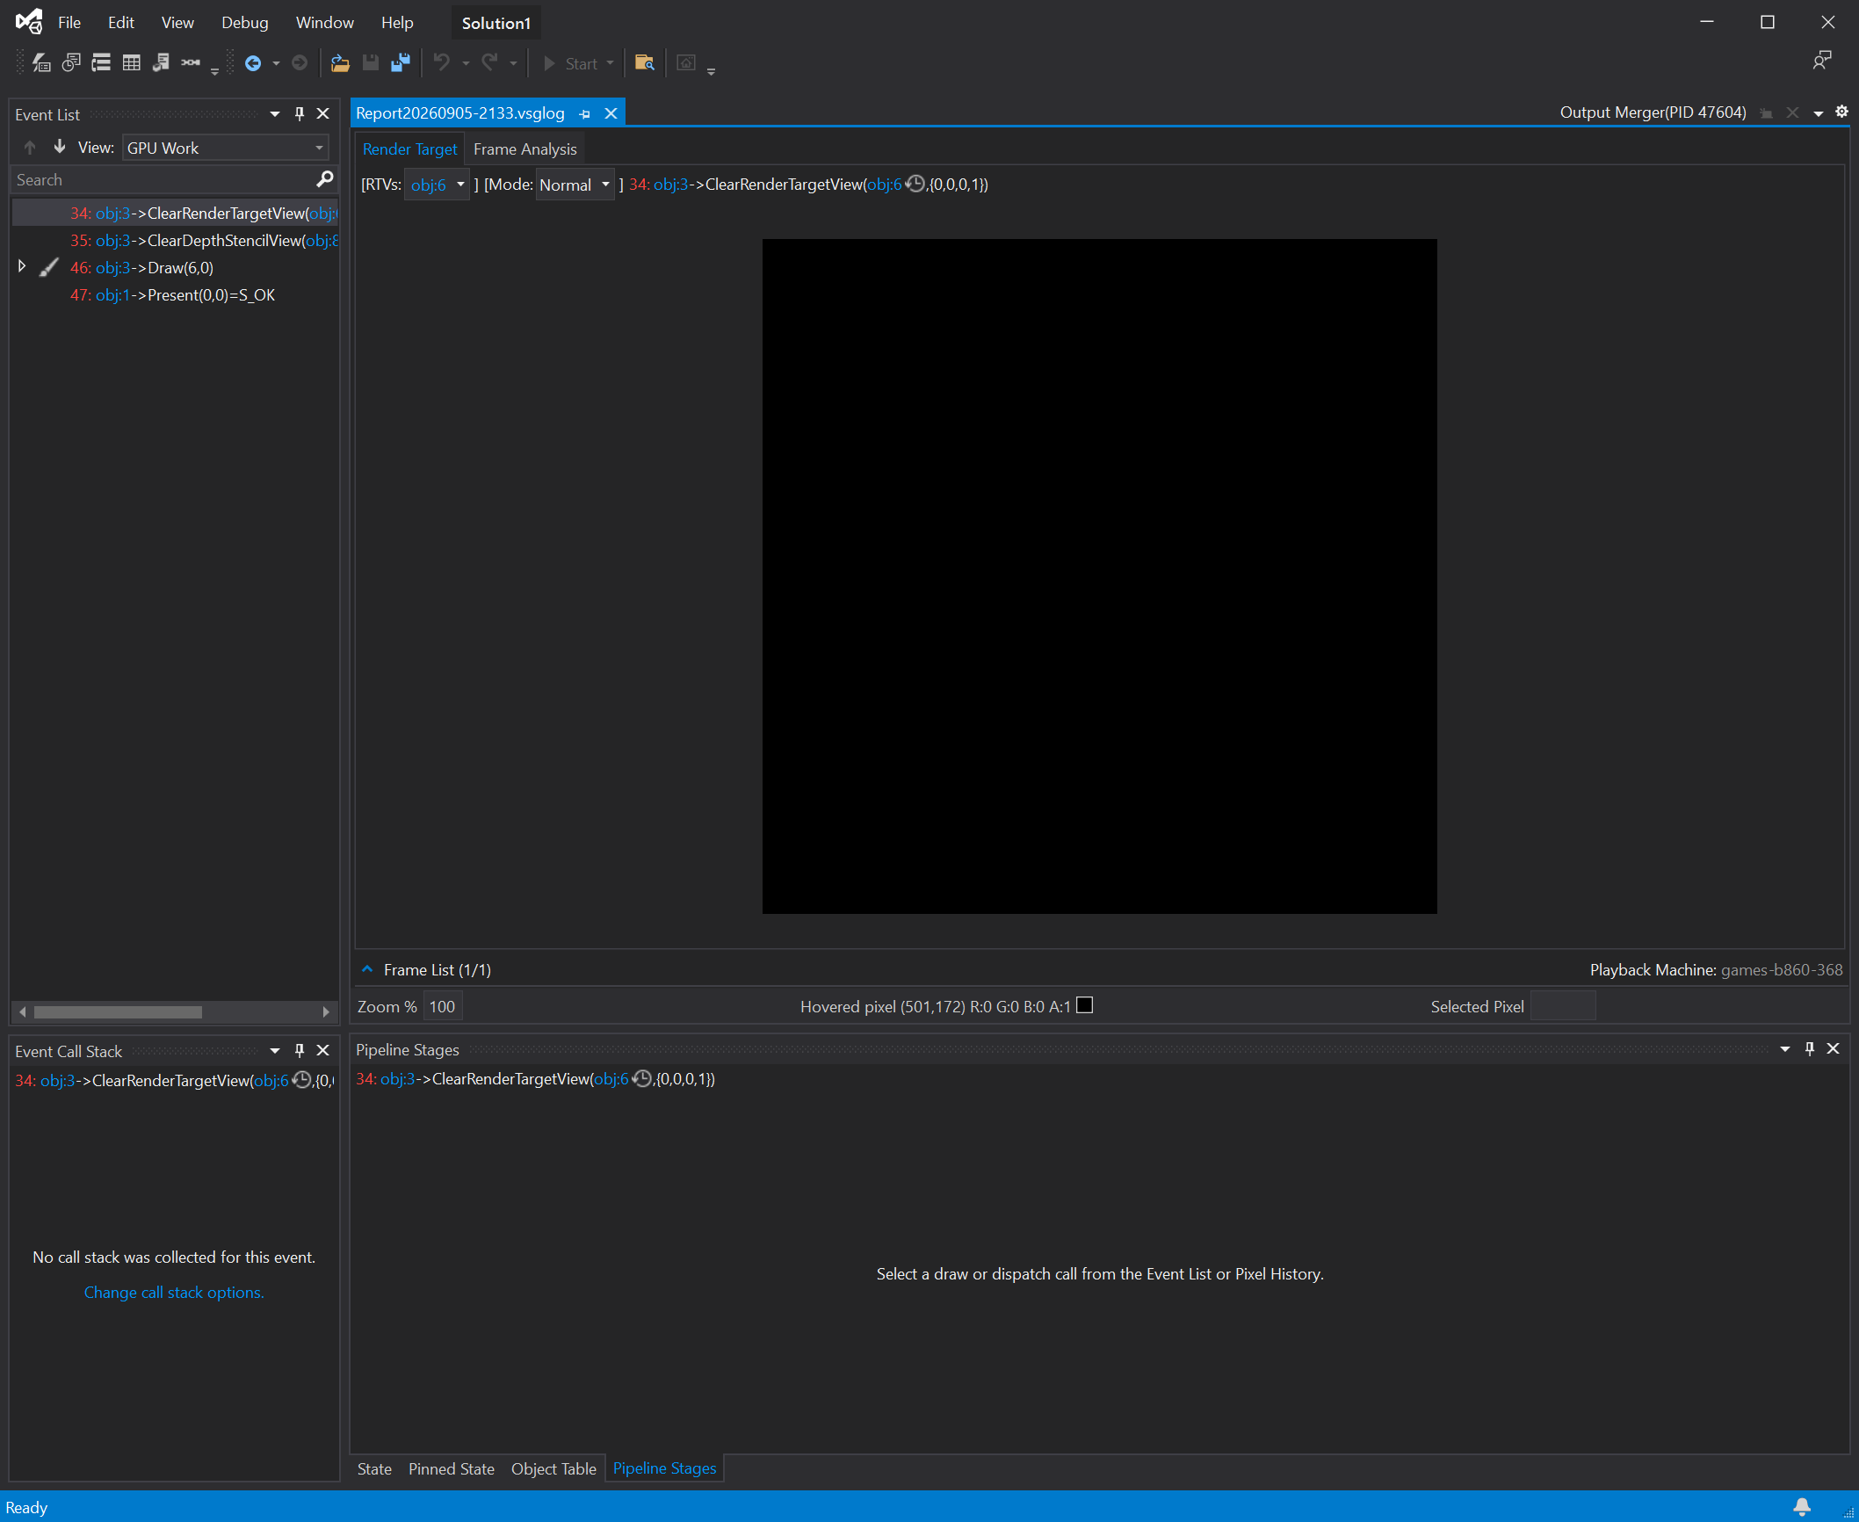Click the hovered pixel color swatch
Screen dimensions: 1859x1522
pyautogui.click(x=1085, y=1005)
